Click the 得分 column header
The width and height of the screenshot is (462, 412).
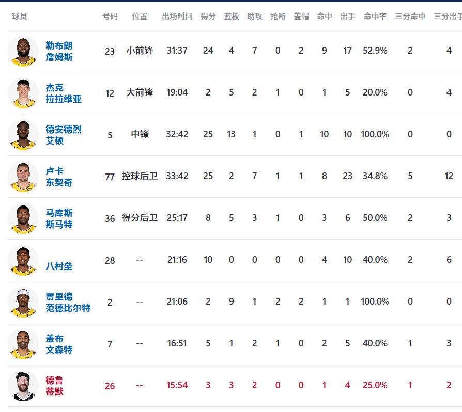pos(208,17)
